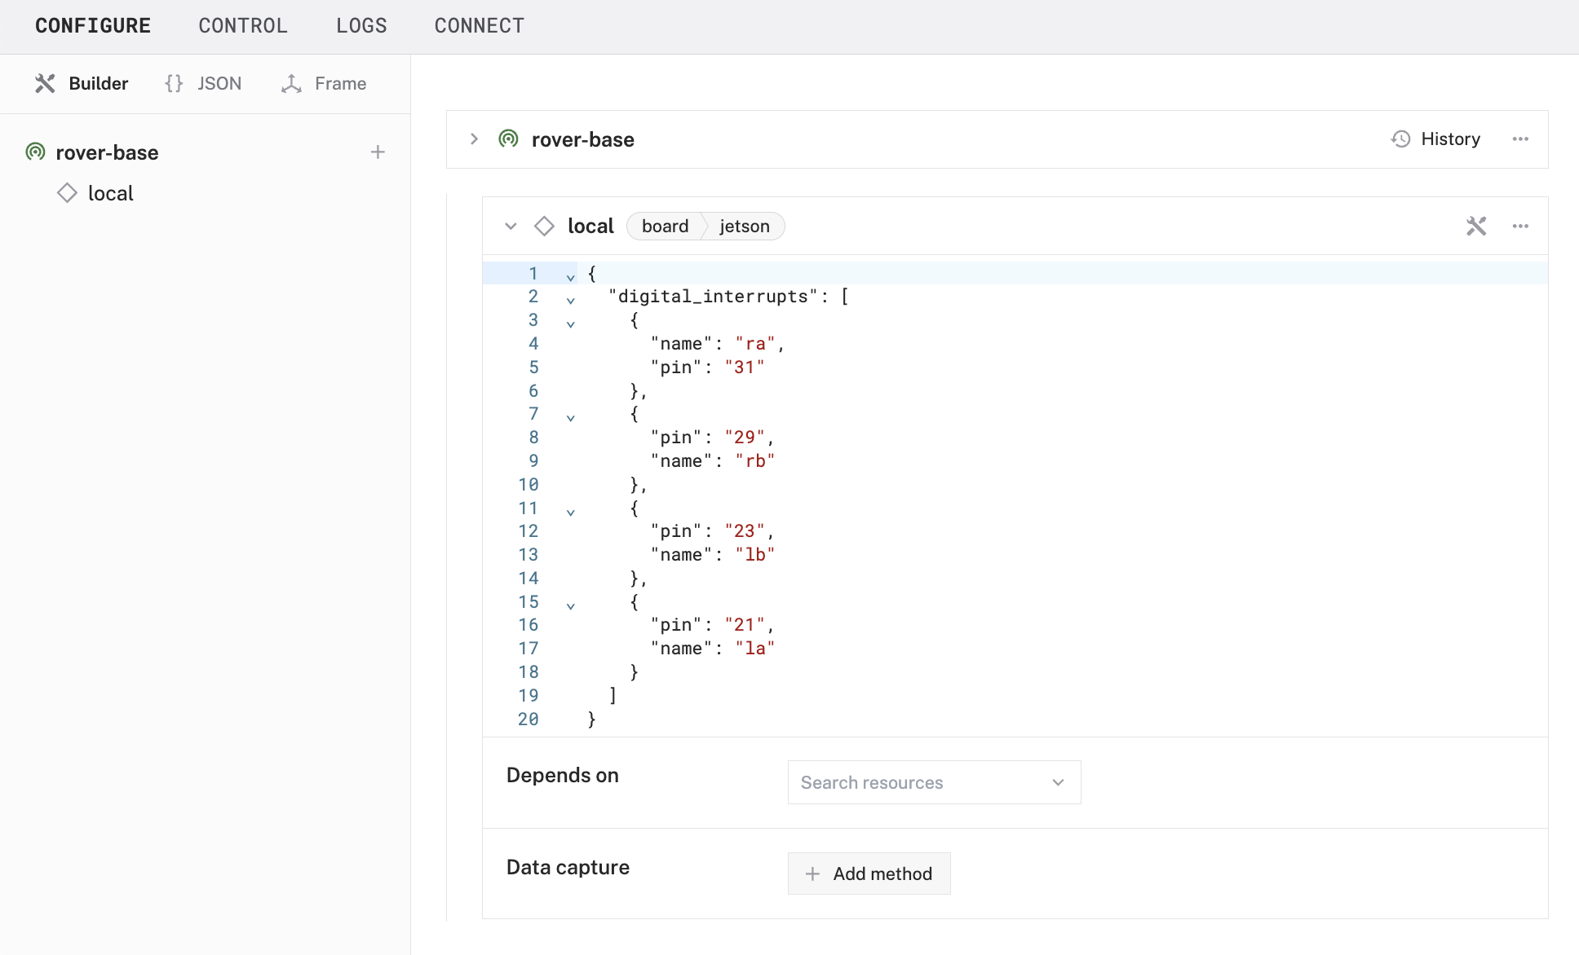Click the rover-base machine icon in sidebar
This screenshot has width=1579, height=955.
pyautogui.click(x=35, y=152)
